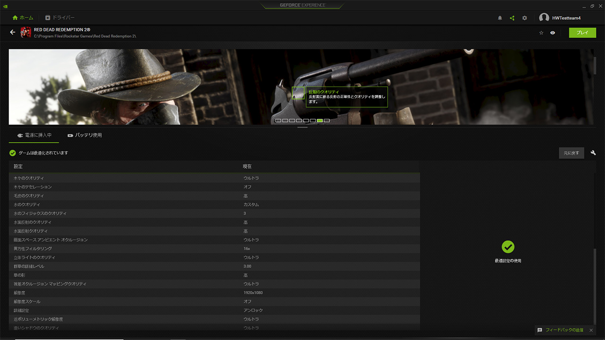
Task: Open custom settings with the wrench icon
Action: pos(593,153)
